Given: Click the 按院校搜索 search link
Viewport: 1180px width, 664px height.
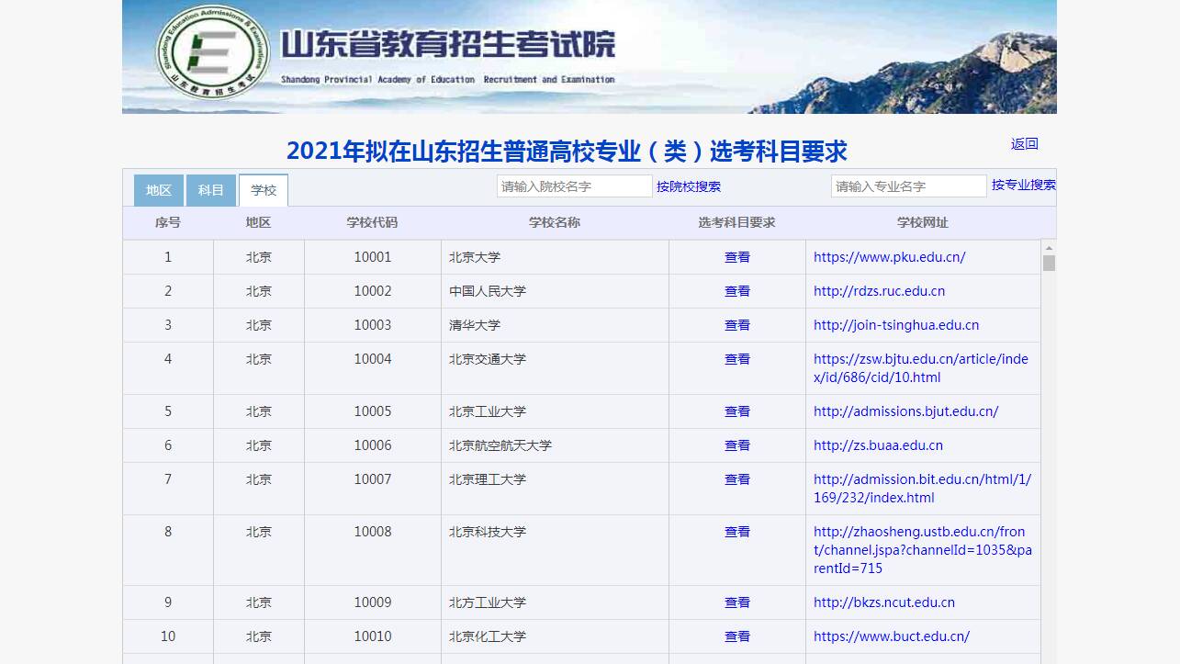Looking at the screenshot, I should [689, 186].
